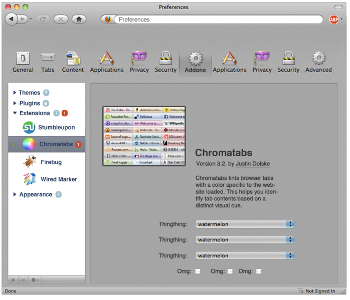The image size is (350, 300).
Task: Check the second Omg checkbox
Action: pos(230,271)
